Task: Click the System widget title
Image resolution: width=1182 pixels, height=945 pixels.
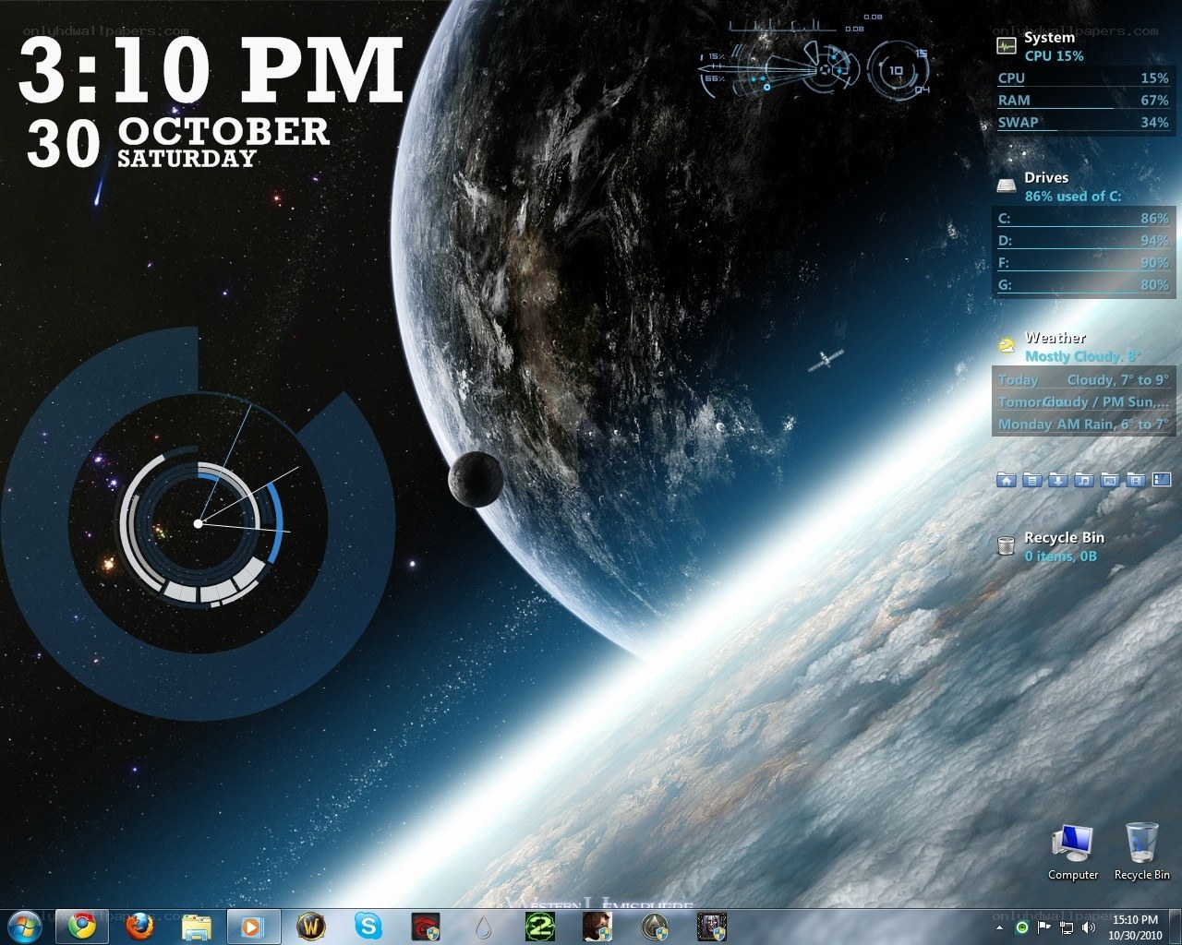Action: tap(1049, 37)
